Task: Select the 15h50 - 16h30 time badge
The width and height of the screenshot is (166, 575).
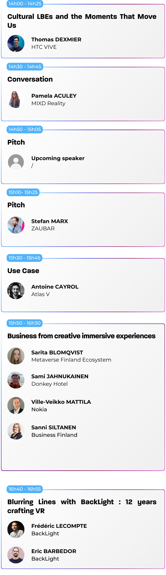Action: (24, 323)
